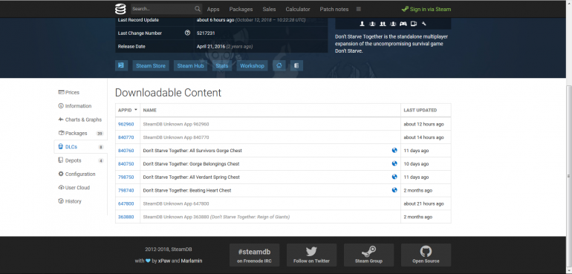Open app ID 962960 link
This screenshot has height=274, width=572.
click(x=126, y=124)
